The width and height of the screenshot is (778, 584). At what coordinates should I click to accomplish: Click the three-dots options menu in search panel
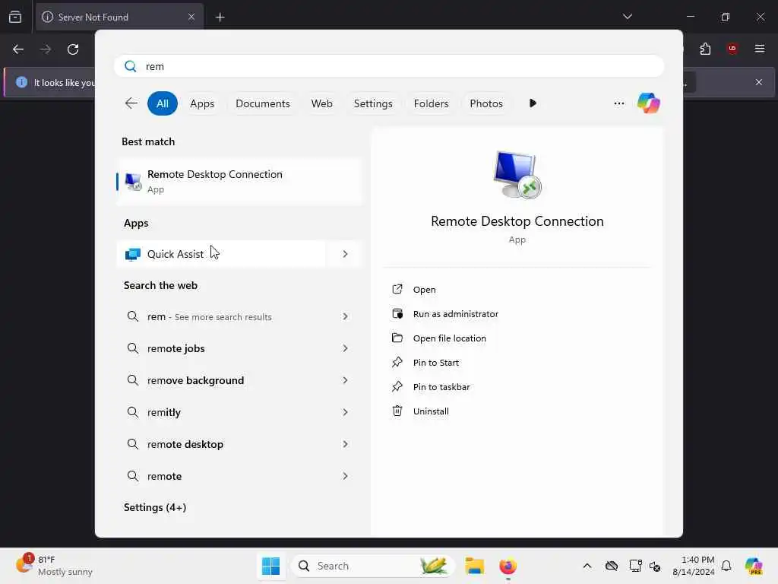point(618,103)
